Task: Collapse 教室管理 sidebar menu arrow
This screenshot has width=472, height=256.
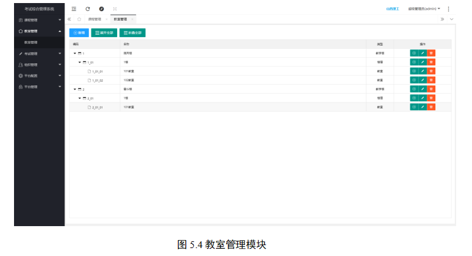Action: click(60, 31)
